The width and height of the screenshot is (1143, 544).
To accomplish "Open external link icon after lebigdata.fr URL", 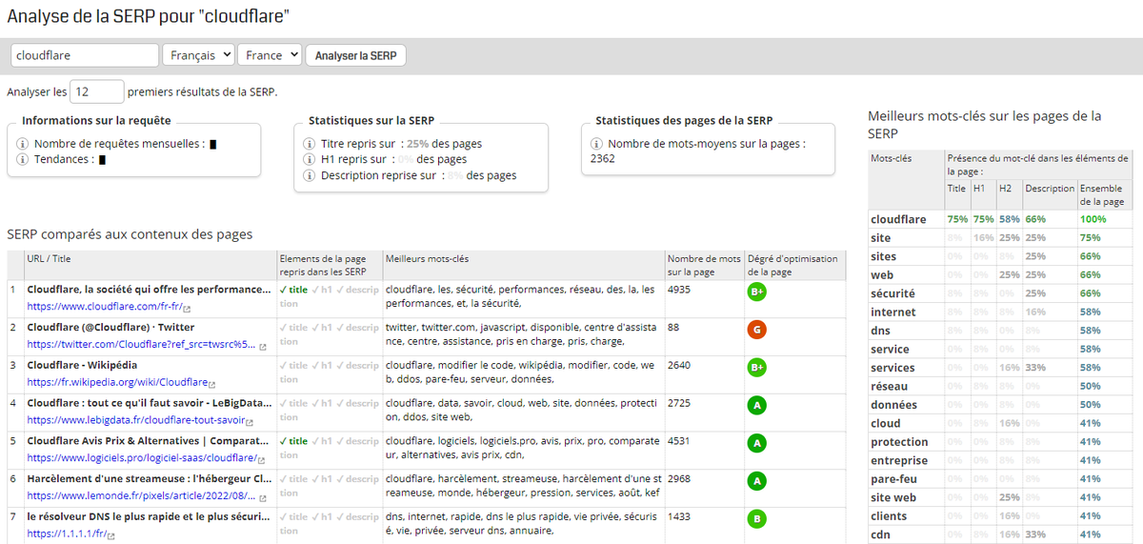I will pyautogui.click(x=251, y=422).
